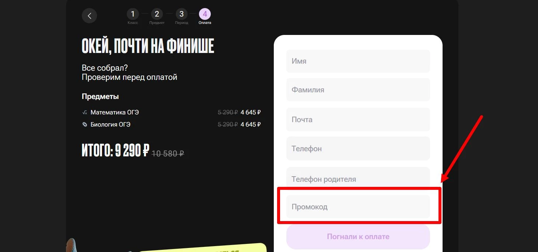Click the Фамилия input field
Screen dimensions: 538x252
pos(358,89)
